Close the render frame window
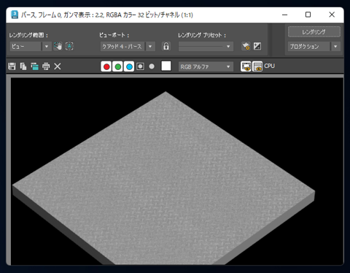 (332, 15)
